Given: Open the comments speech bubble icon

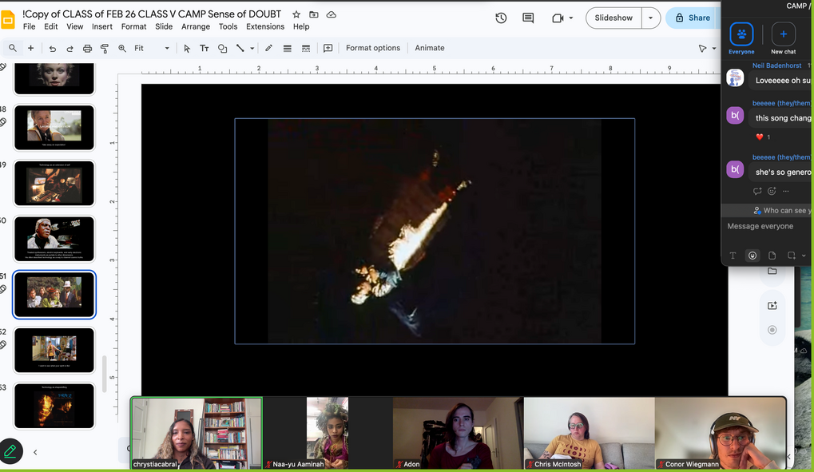Looking at the screenshot, I should point(528,18).
